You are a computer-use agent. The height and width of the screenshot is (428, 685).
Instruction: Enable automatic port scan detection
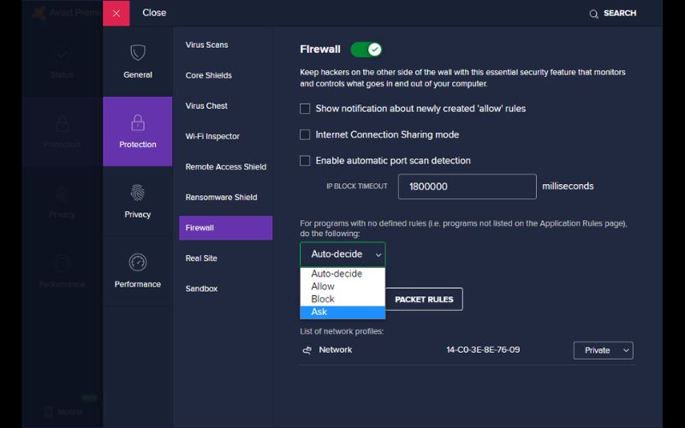[305, 160]
